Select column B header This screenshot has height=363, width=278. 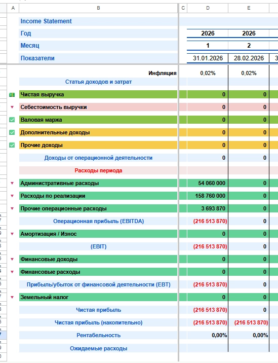click(x=98, y=8)
